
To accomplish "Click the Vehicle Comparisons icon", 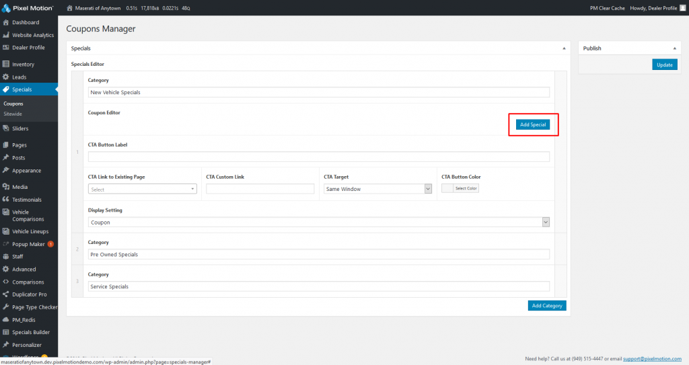I will click(5, 212).
